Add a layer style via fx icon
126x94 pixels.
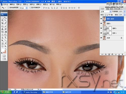106,54
